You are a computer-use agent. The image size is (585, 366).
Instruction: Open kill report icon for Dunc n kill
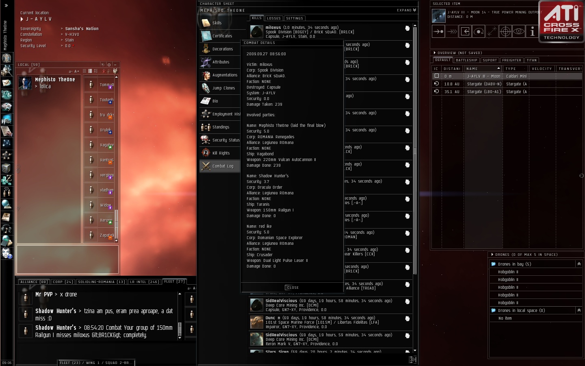coord(407,318)
